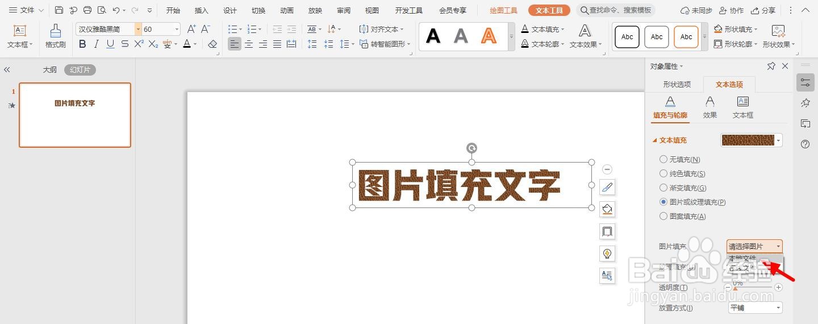Clear formatting with eraser icon
This screenshot has width=818, height=324.
click(212, 44)
